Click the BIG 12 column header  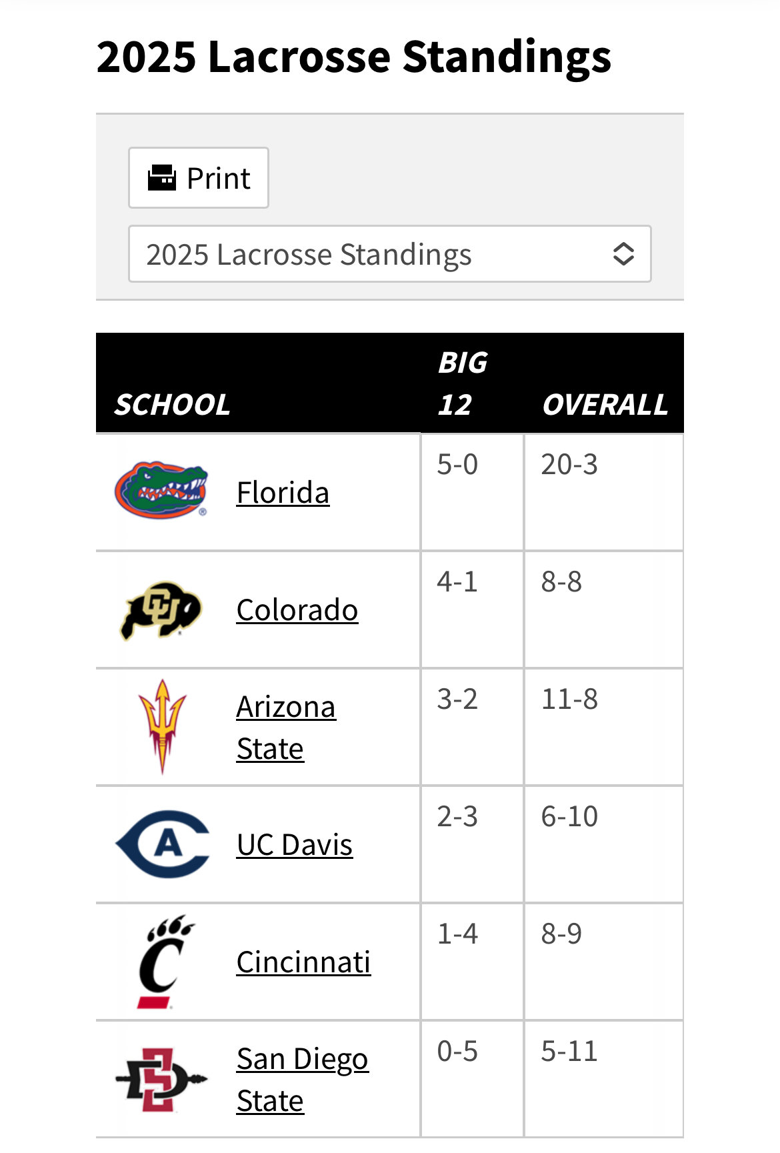tap(463, 383)
